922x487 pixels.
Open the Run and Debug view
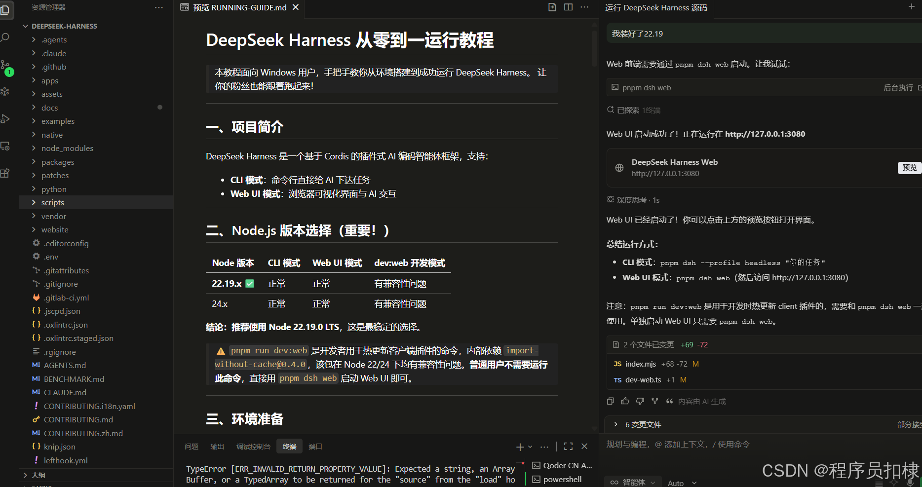click(x=5, y=119)
